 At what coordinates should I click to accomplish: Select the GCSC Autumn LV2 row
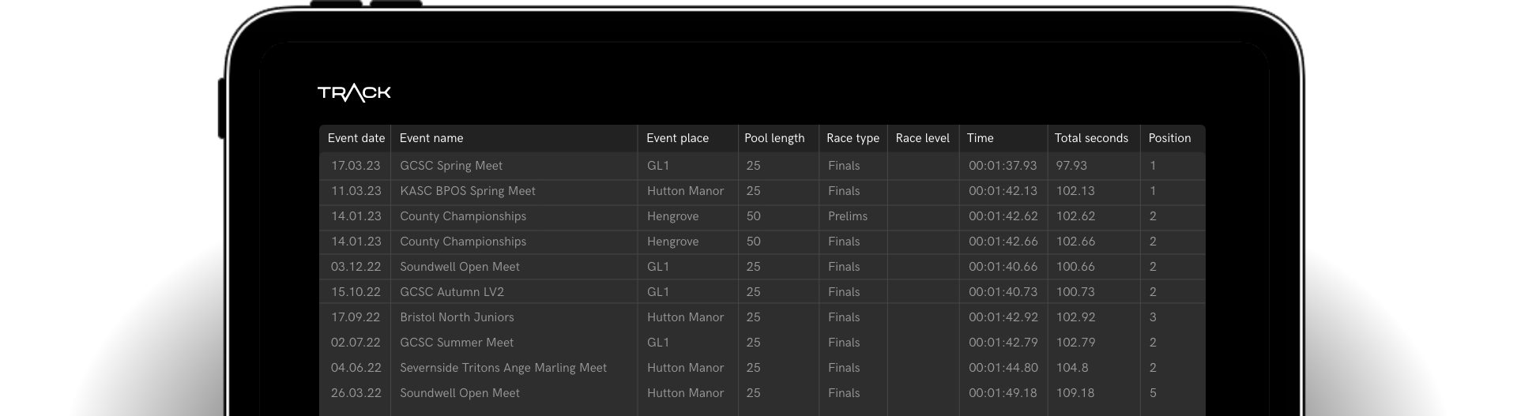[x=452, y=292]
